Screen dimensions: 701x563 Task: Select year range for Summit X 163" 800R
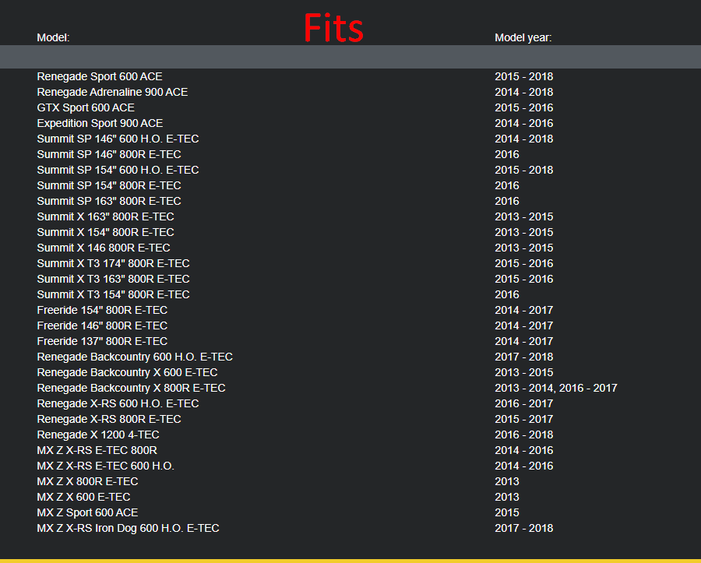pyautogui.click(x=524, y=216)
